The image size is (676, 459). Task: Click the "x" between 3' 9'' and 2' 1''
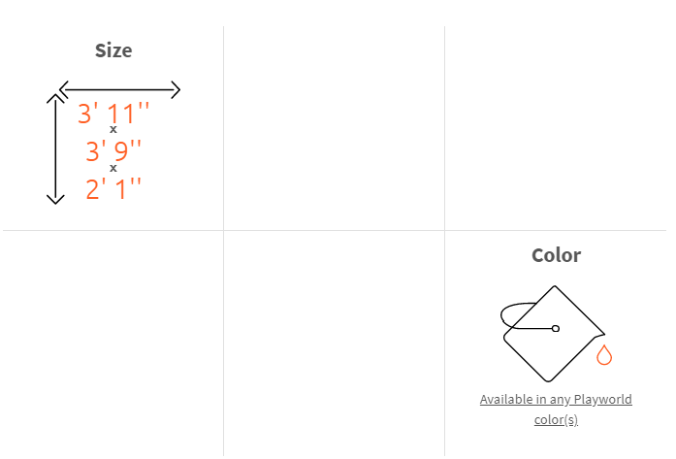pos(113,168)
